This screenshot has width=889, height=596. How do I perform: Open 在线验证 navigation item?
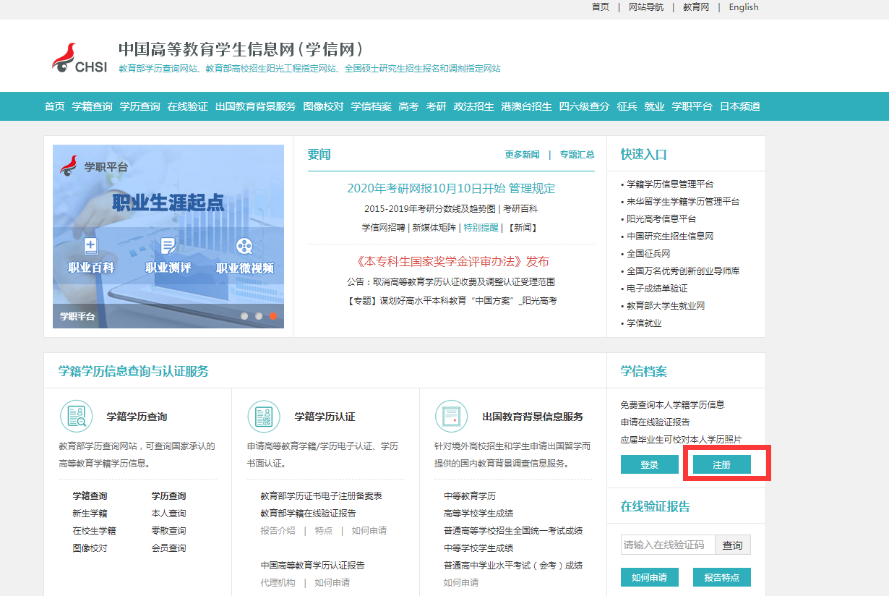pyautogui.click(x=188, y=106)
